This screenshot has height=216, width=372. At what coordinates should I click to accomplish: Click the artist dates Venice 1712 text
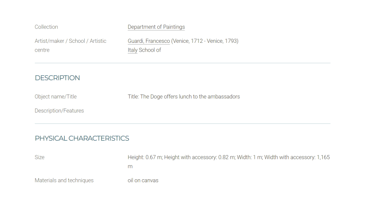pyautogui.click(x=205, y=41)
